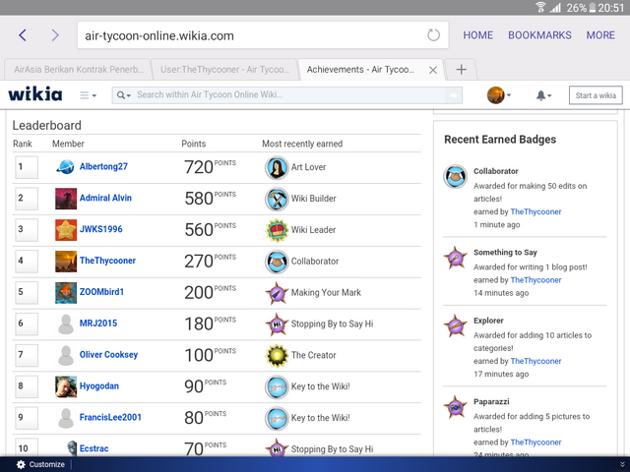This screenshot has width=630, height=472.
Task: Open the notifications bell dropdown
Action: click(x=543, y=95)
